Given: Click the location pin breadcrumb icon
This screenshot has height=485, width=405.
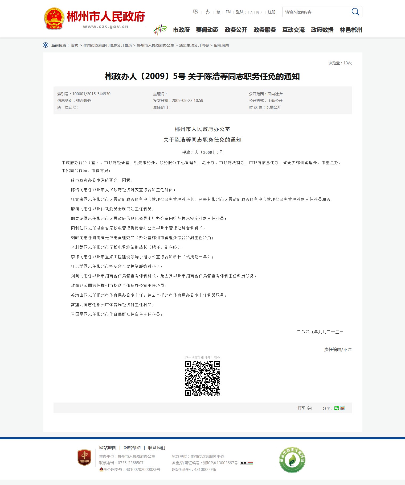Looking at the screenshot, I should pyautogui.click(x=46, y=45).
